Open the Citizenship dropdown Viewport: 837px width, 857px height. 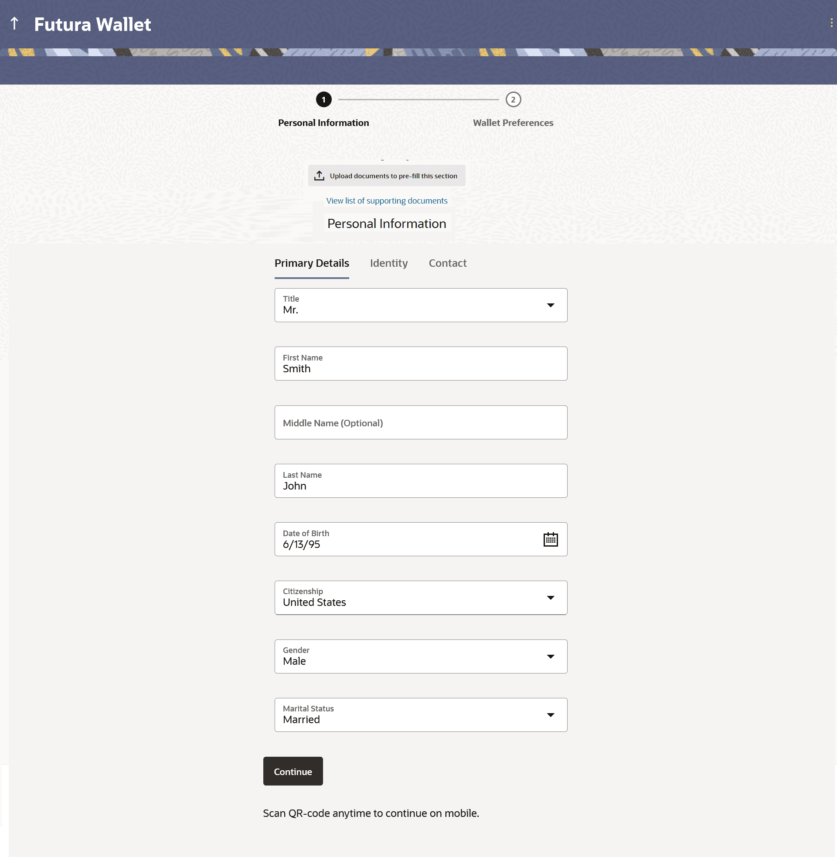(x=551, y=598)
